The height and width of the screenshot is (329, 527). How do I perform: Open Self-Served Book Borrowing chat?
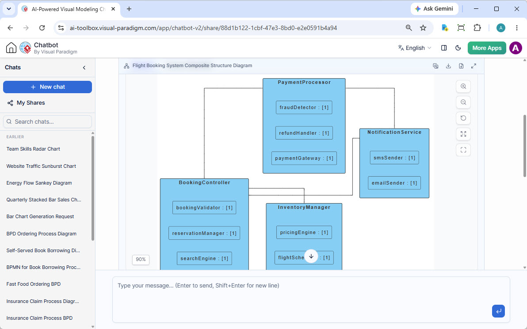(43, 250)
